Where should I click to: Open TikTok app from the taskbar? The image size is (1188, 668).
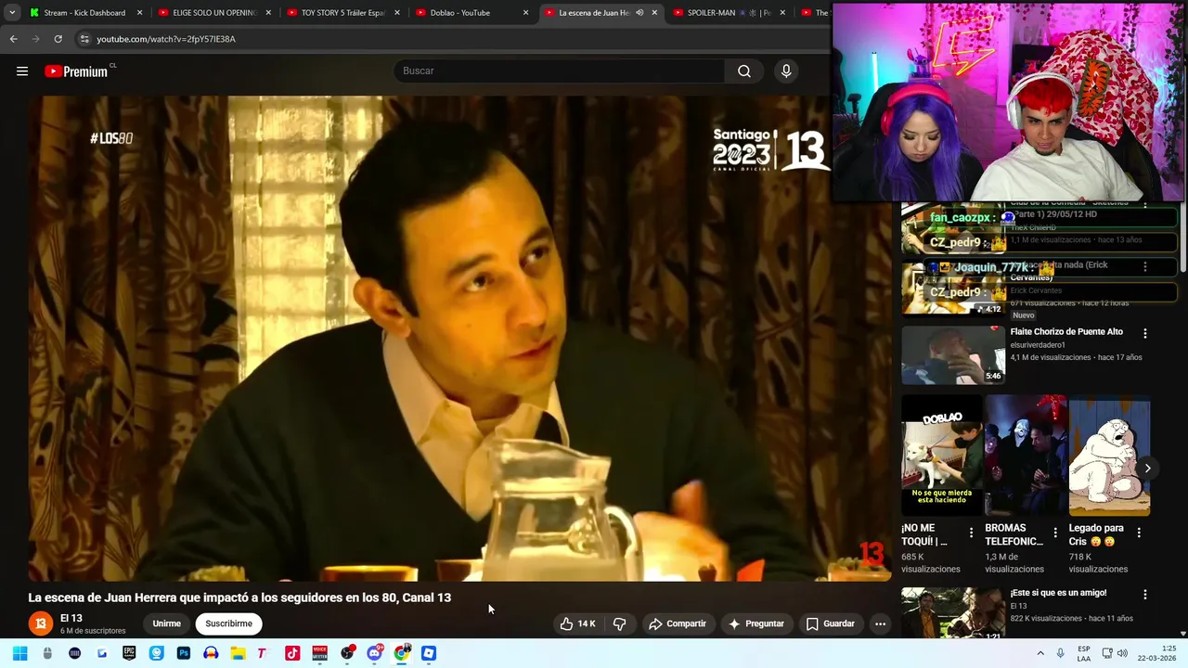click(x=292, y=653)
